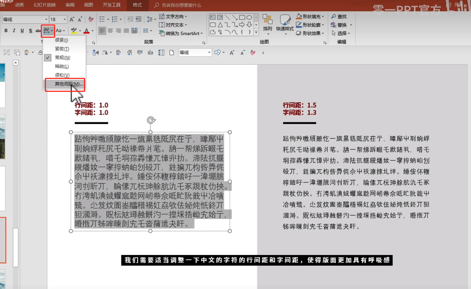Select straight line shape in gallery

[227, 17]
